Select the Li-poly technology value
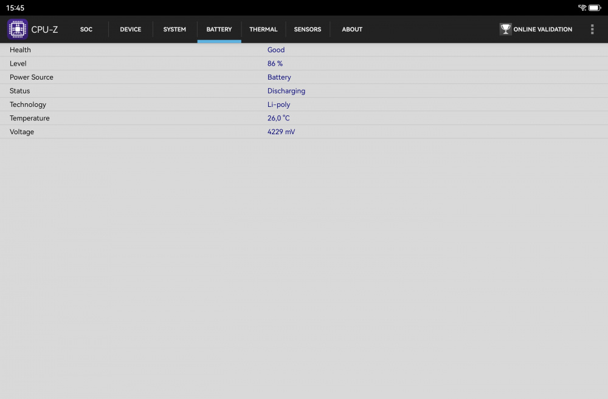Viewport: 608px width, 399px height. tap(279, 104)
